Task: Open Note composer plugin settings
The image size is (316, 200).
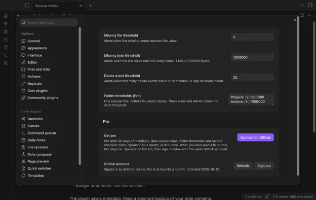Action: (37, 154)
